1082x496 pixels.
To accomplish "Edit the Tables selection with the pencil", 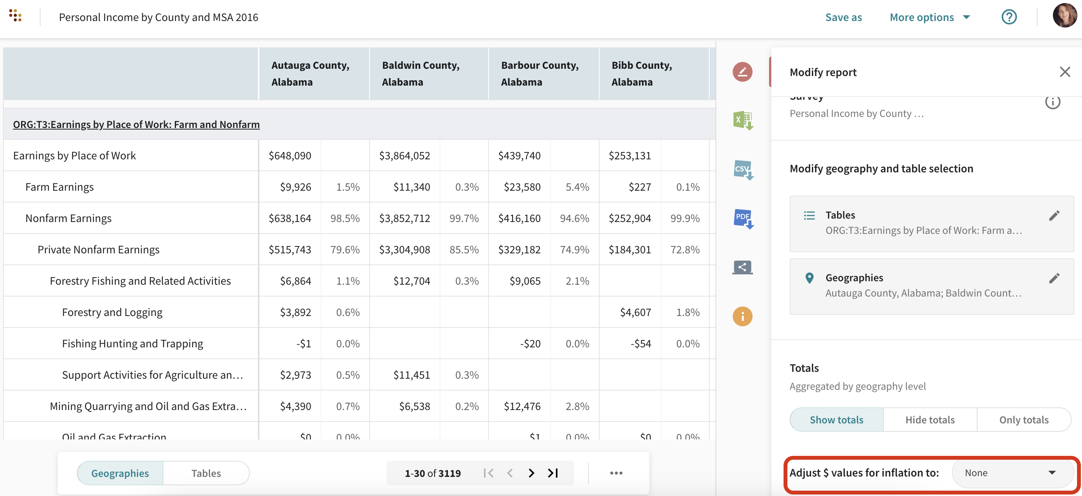I will [x=1054, y=216].
